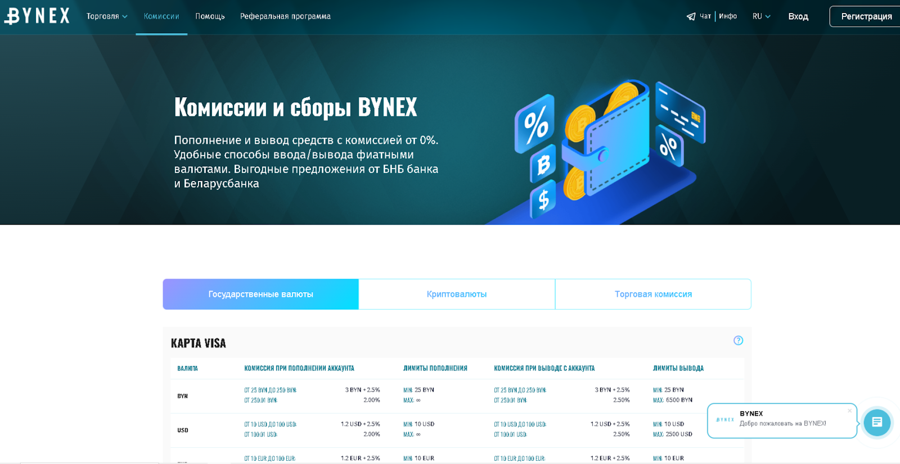The height and width of the screenshot is (464, 900).
Task: Click the Регистрация button
Action: [x=866, y=16]
